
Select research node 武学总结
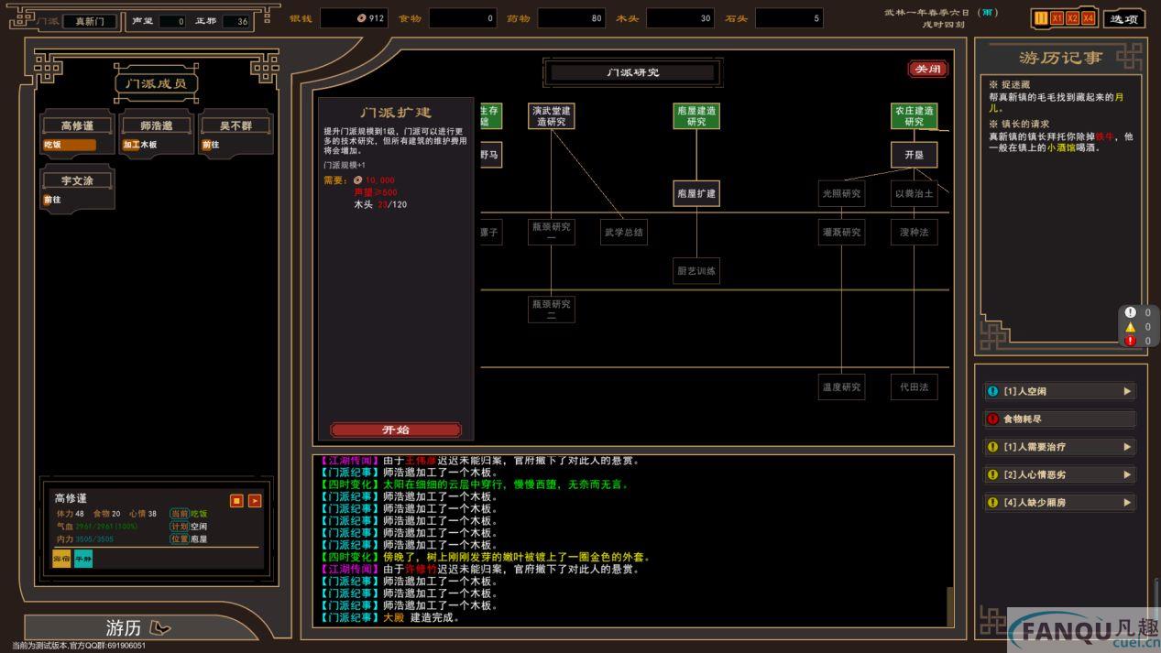(x=624, y=232)
